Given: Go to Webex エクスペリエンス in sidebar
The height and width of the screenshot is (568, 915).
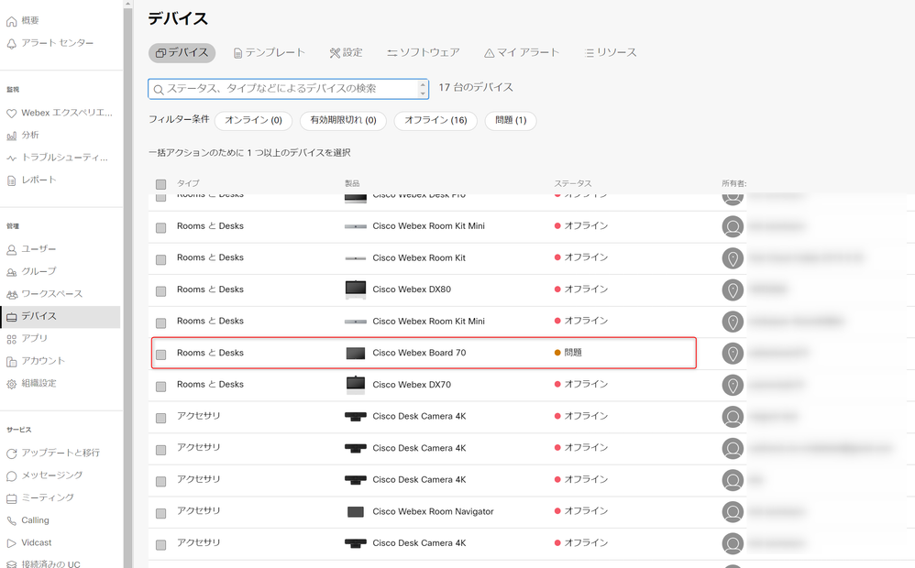Looking at the screenshot, I should click(60, 113).
